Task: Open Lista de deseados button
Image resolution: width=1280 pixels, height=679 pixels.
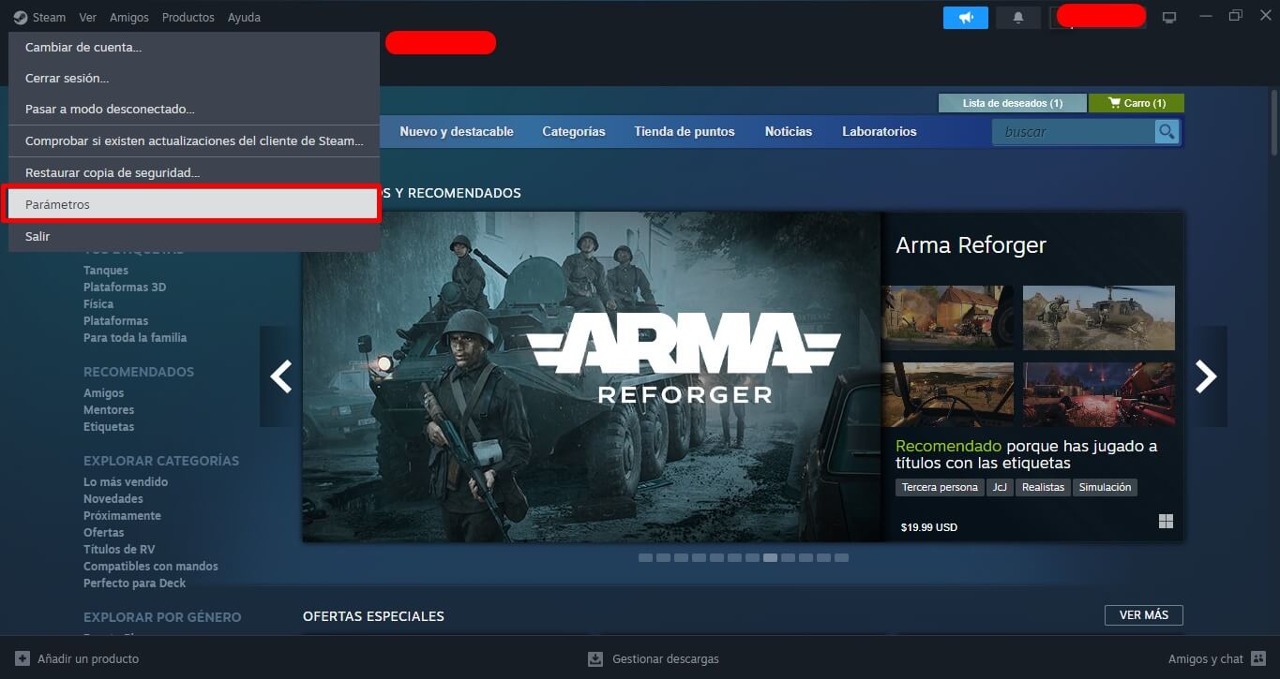Action: pyautogui.click(x=1013, y=103)
